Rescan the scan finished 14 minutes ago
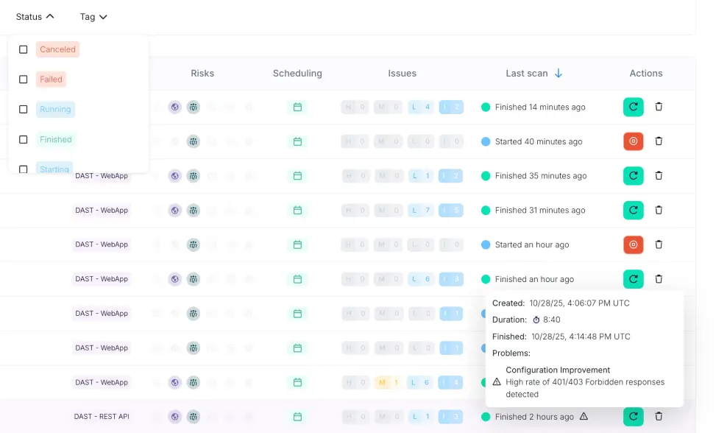This screenshot has width=727, height=433. (x=633, y=107)
